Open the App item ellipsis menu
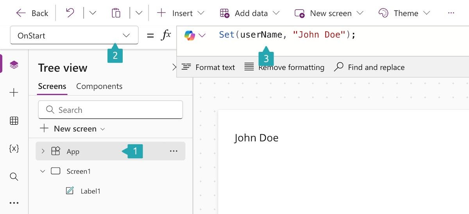Viewport: 469px width, 214px height. [x=174, y=151]
